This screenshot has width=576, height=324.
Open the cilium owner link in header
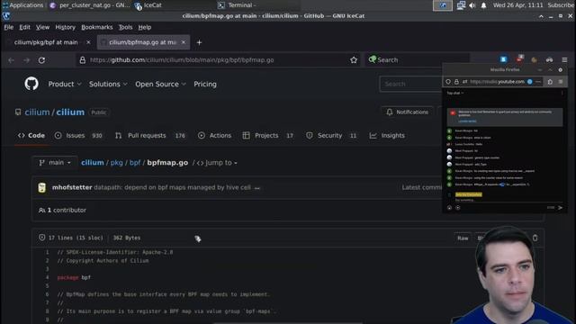[37, 112]
